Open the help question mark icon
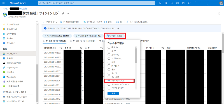This screenshot has width=224, height=104. click(x=183, y=3)
